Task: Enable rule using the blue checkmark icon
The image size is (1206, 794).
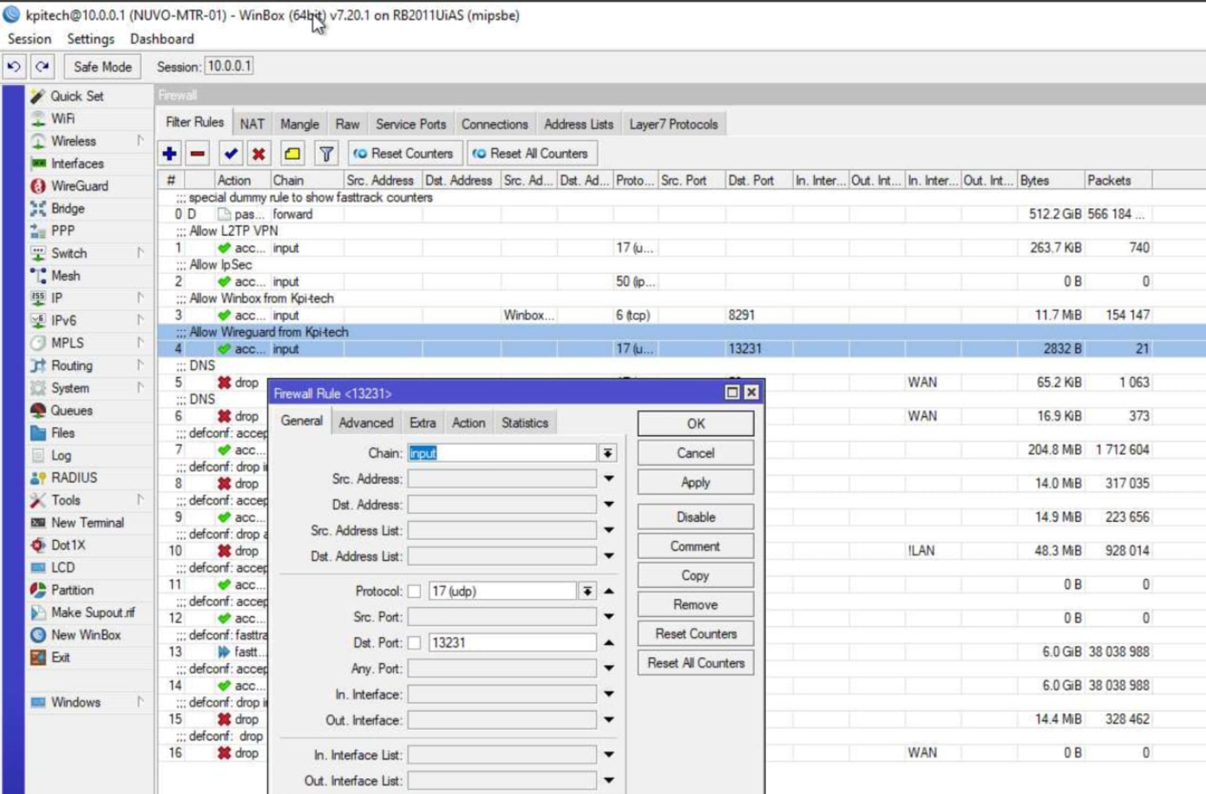Action: [x=231, y=153]
